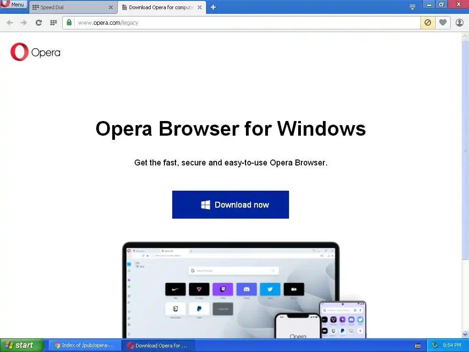Click the 8:54 PM taskbar clock
The height and width of the screenshot is (352, 469).
tap(452, 346)
